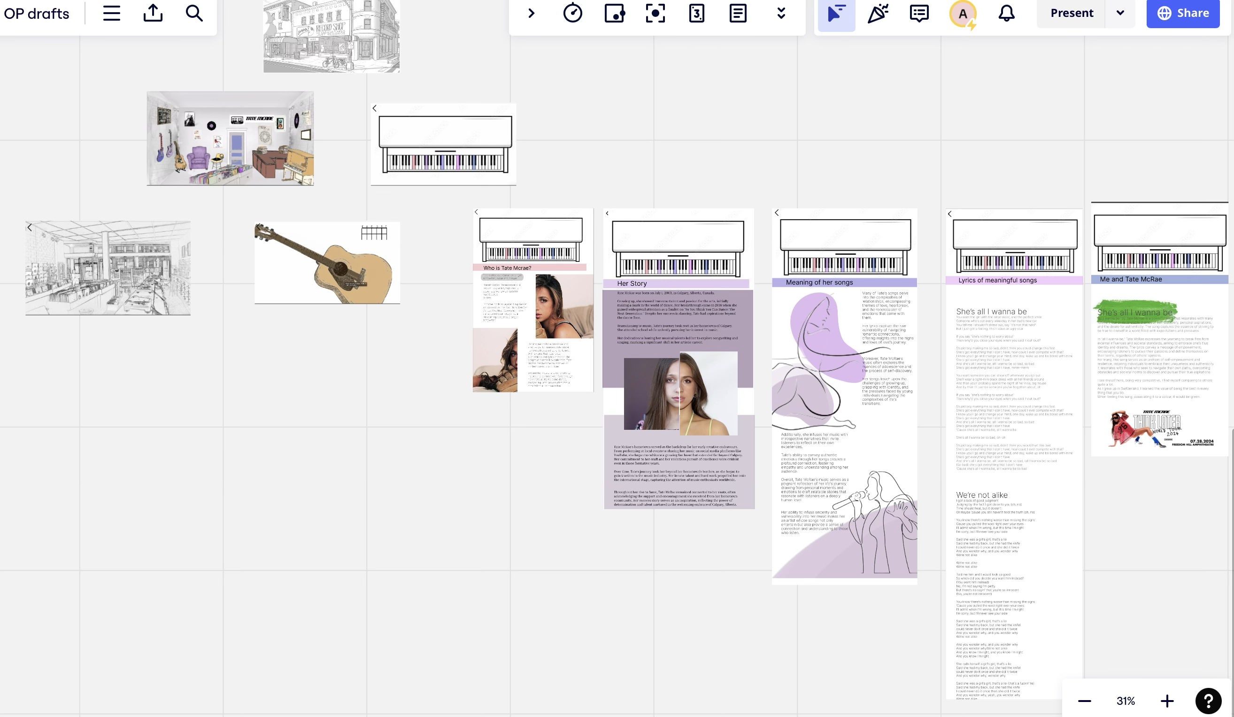Click the export board upload icon

(x=153, y=13)
